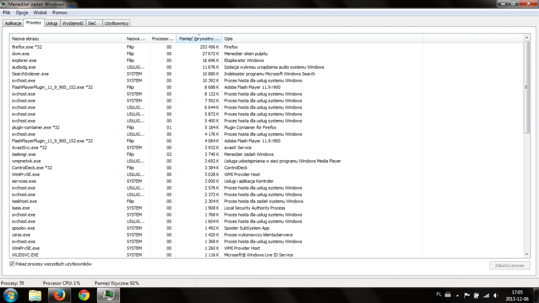Screen dimensions: 539x303
Task: Open the Action Center flag icon
Action: click(467, 295)
